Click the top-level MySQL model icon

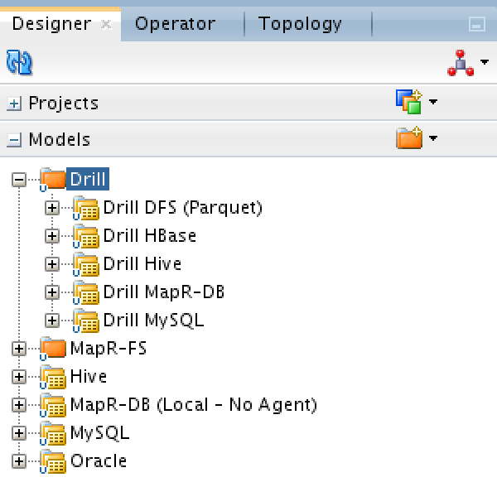(x=53, y=433)
